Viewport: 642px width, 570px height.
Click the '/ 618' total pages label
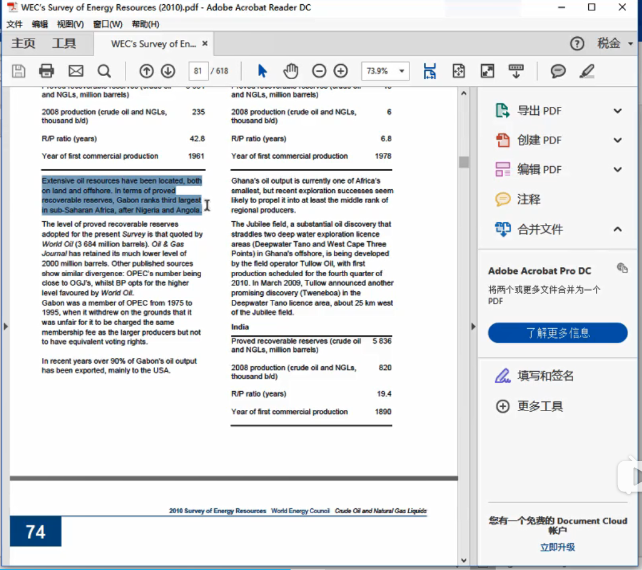click(219, 71)
